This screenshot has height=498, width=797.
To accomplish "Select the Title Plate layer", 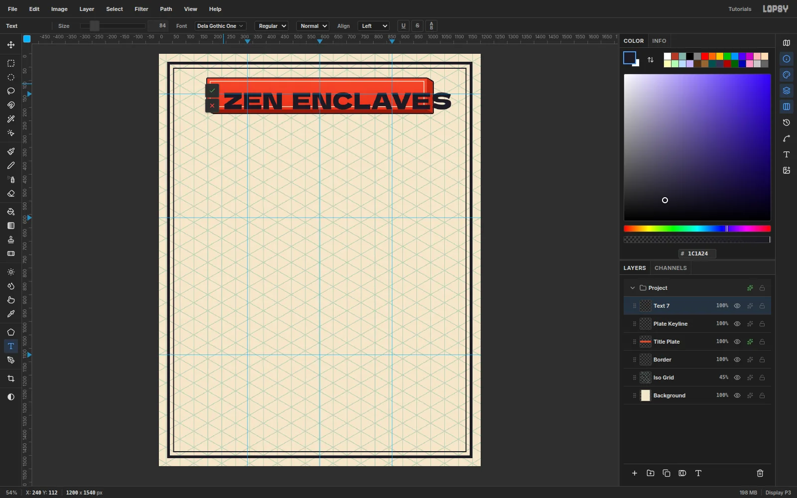I will (x=697, y=342).
